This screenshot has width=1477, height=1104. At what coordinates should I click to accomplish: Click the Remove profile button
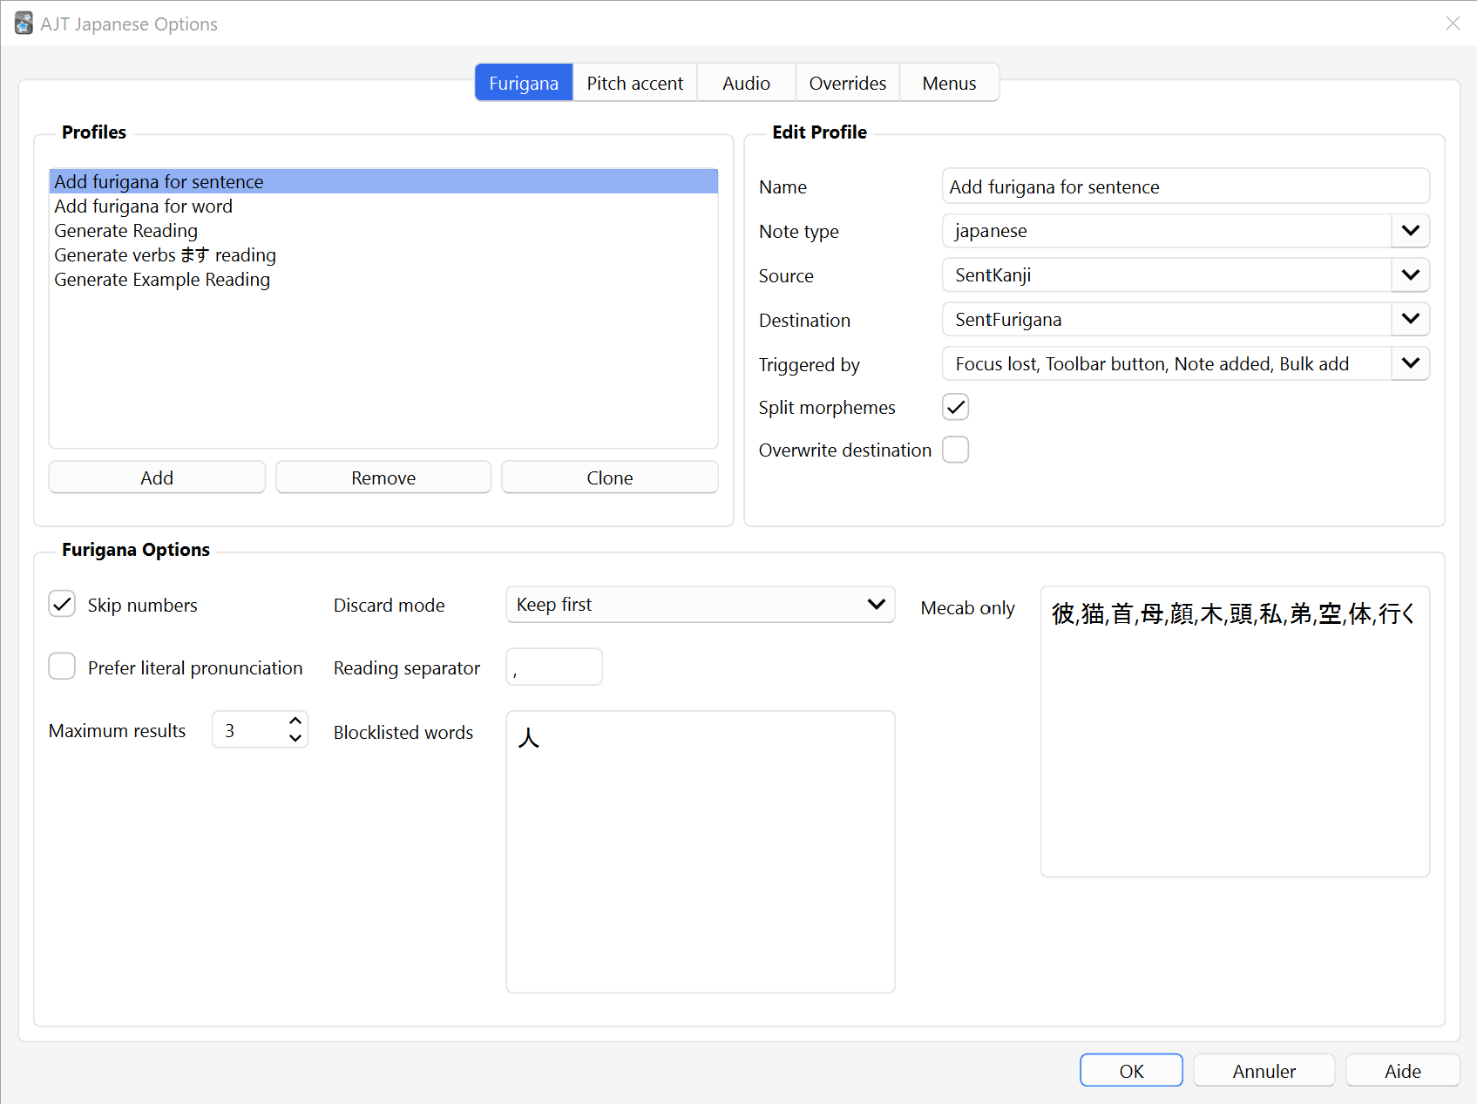[383, 477]
